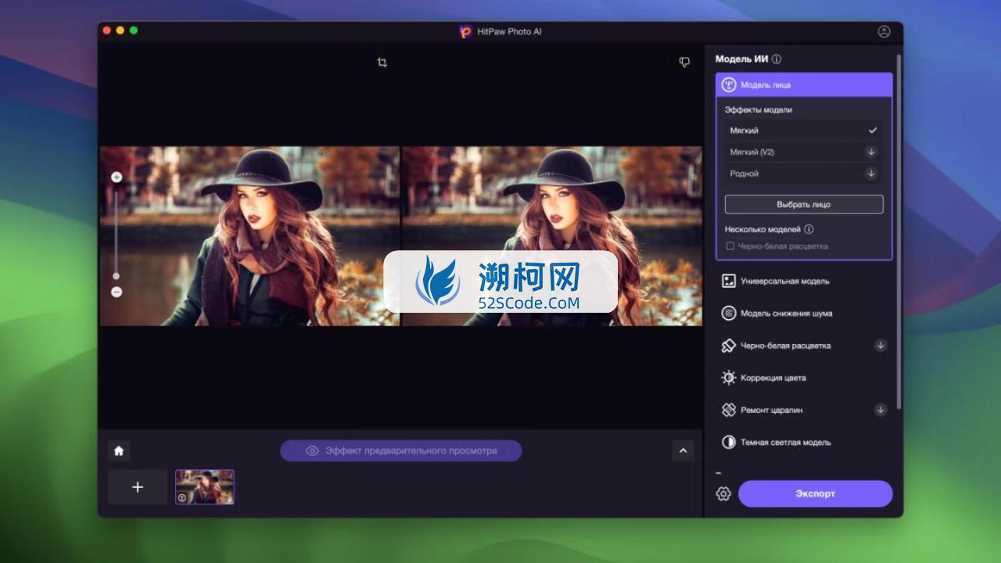
Task: Click the original image preview pane
Action: (249, 236)
